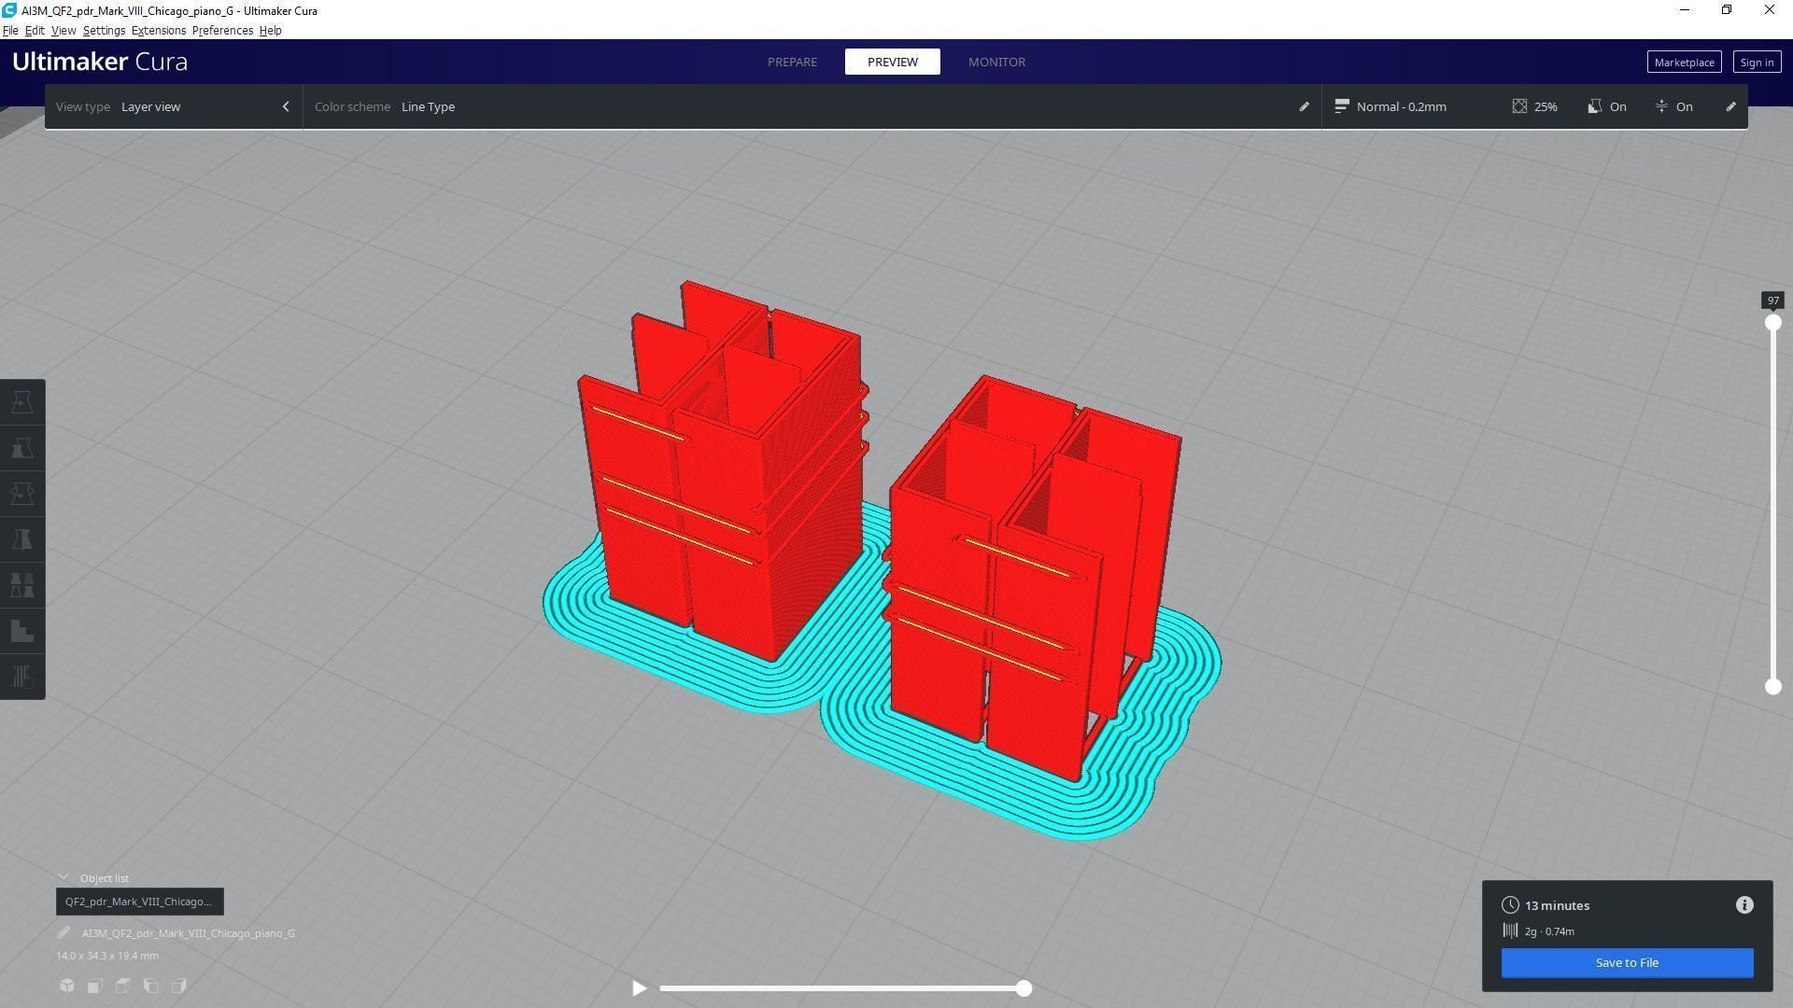Click Save to File button
Screen dimensions: 1793x1008
pyautogui.click(x=1627, y=963)
